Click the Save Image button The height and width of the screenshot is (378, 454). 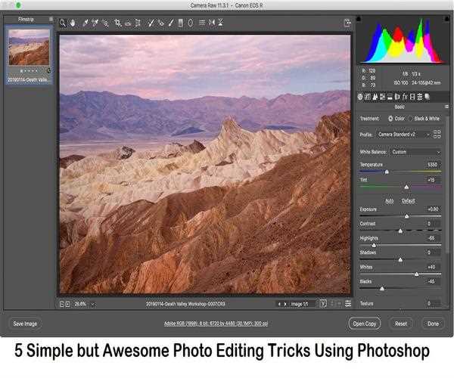pos(25,324)
